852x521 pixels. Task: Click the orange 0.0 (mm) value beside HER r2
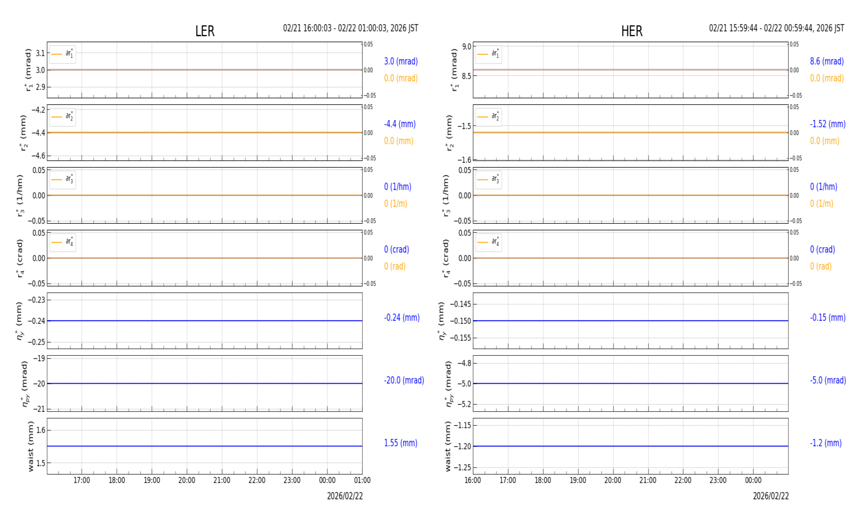pos(825,141)
